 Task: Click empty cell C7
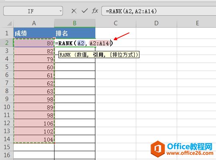tap(115, 83)
